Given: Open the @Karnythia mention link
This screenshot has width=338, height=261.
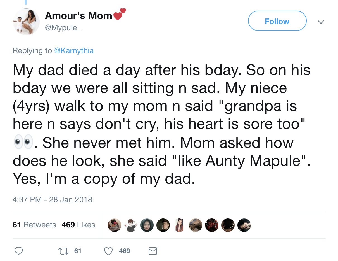Looking at the screenshot, I should pyautogui.click(x=74, y=51).
